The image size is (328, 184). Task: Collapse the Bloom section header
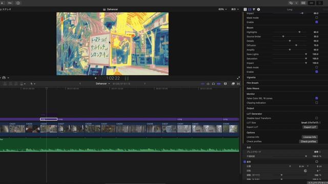click(250, 28)
